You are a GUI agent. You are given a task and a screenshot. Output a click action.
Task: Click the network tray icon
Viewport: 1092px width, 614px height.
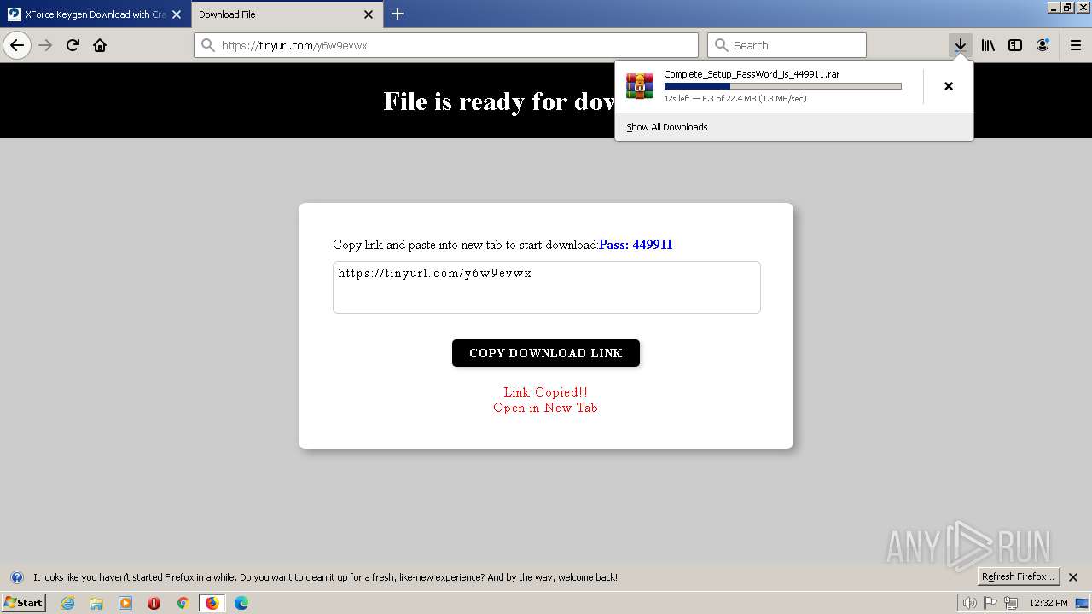tap(1011, 603)
